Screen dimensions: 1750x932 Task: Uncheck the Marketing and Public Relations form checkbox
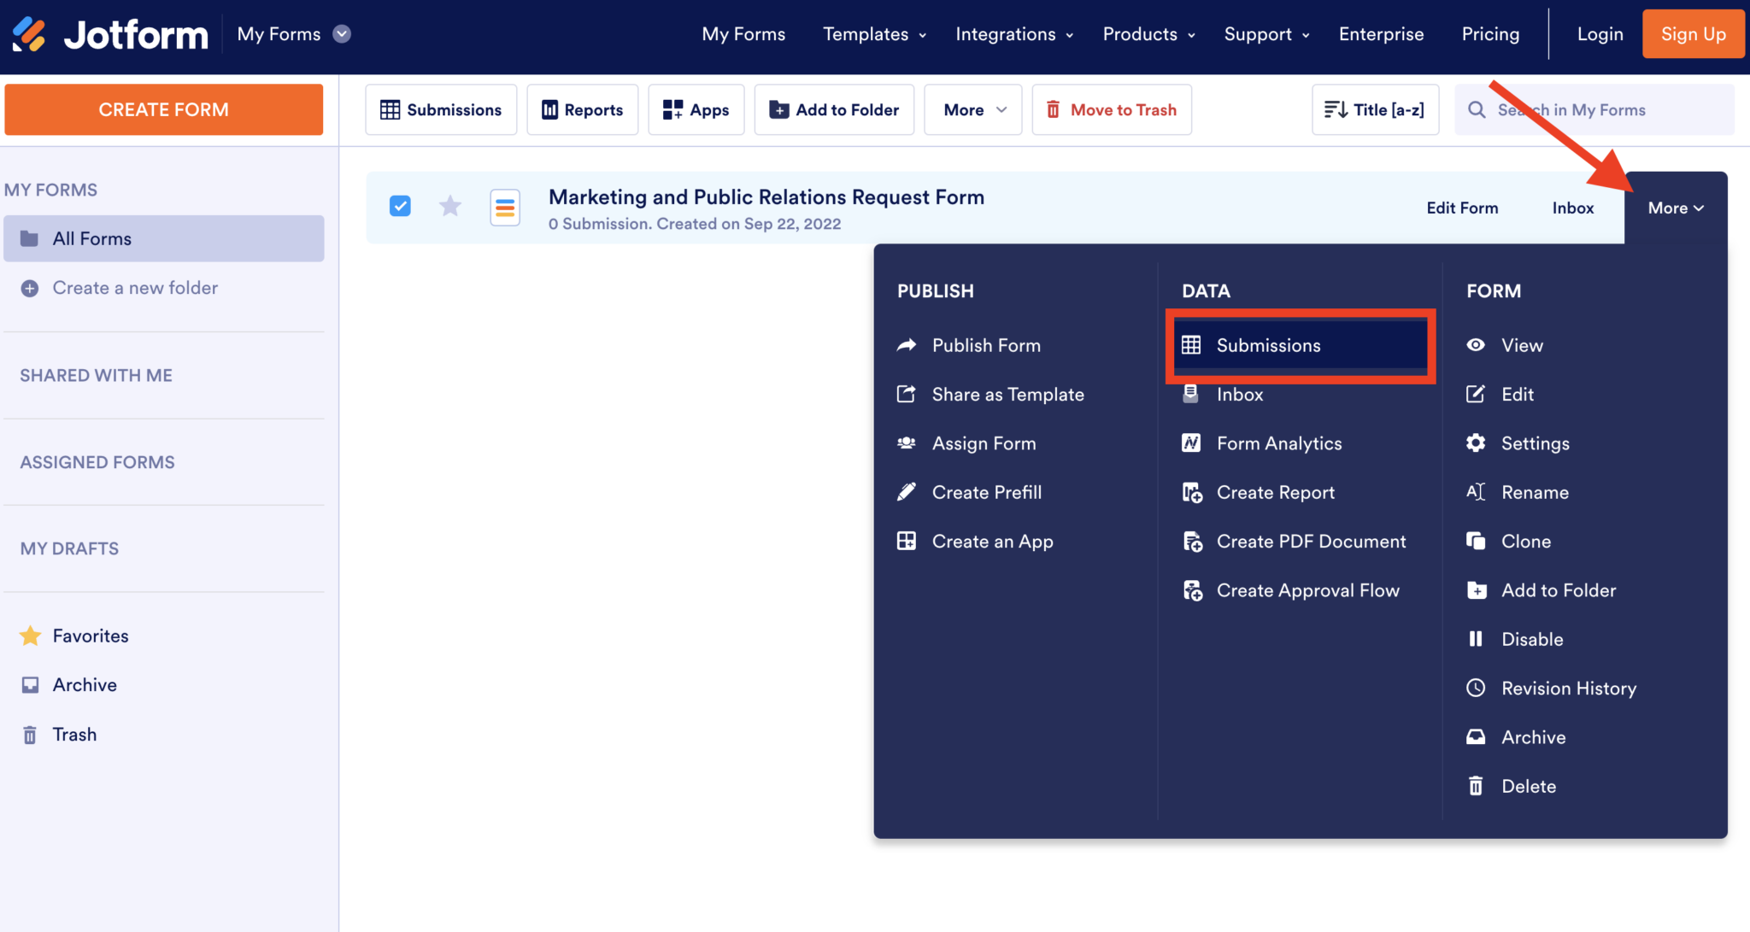click(399, 206)
